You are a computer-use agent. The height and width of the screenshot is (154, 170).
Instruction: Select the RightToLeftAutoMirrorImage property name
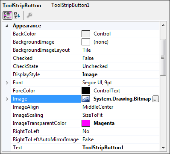pyautogui.click(x=46, y=139)
